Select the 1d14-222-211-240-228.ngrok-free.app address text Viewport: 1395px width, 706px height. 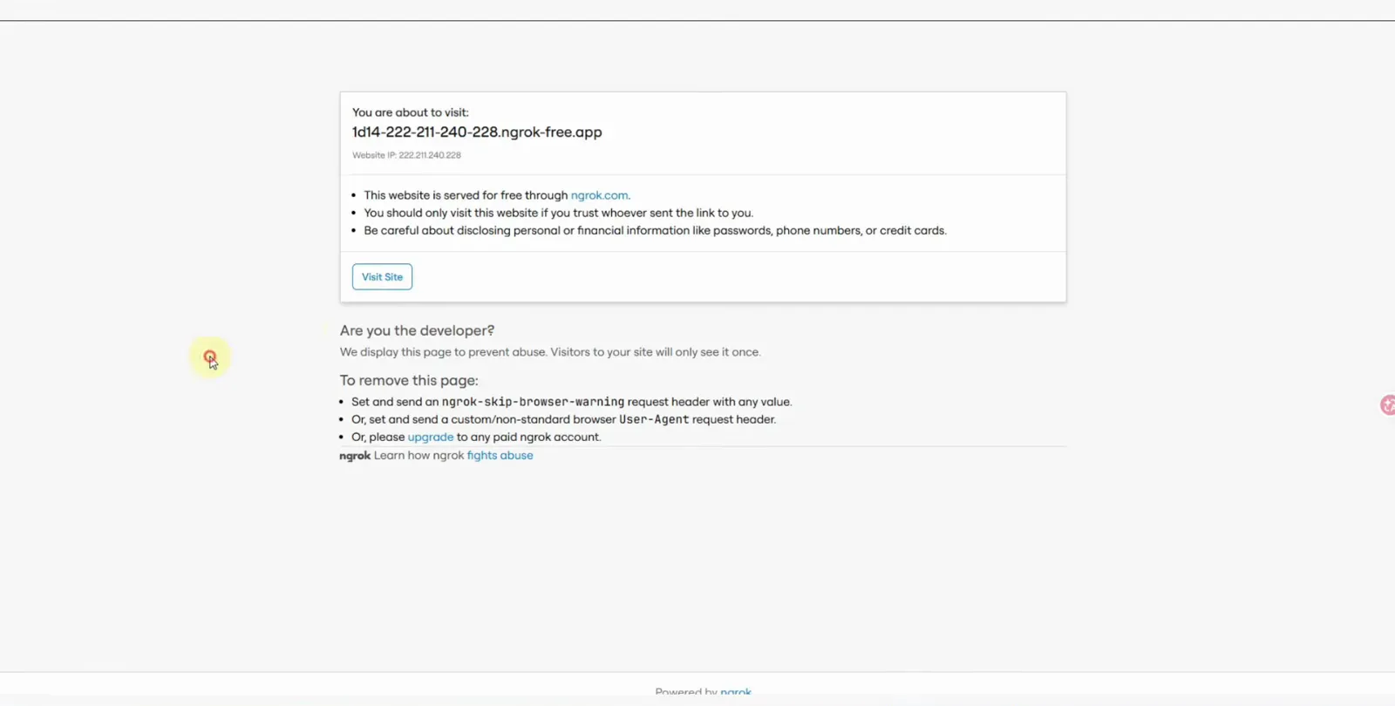[477, 132]
